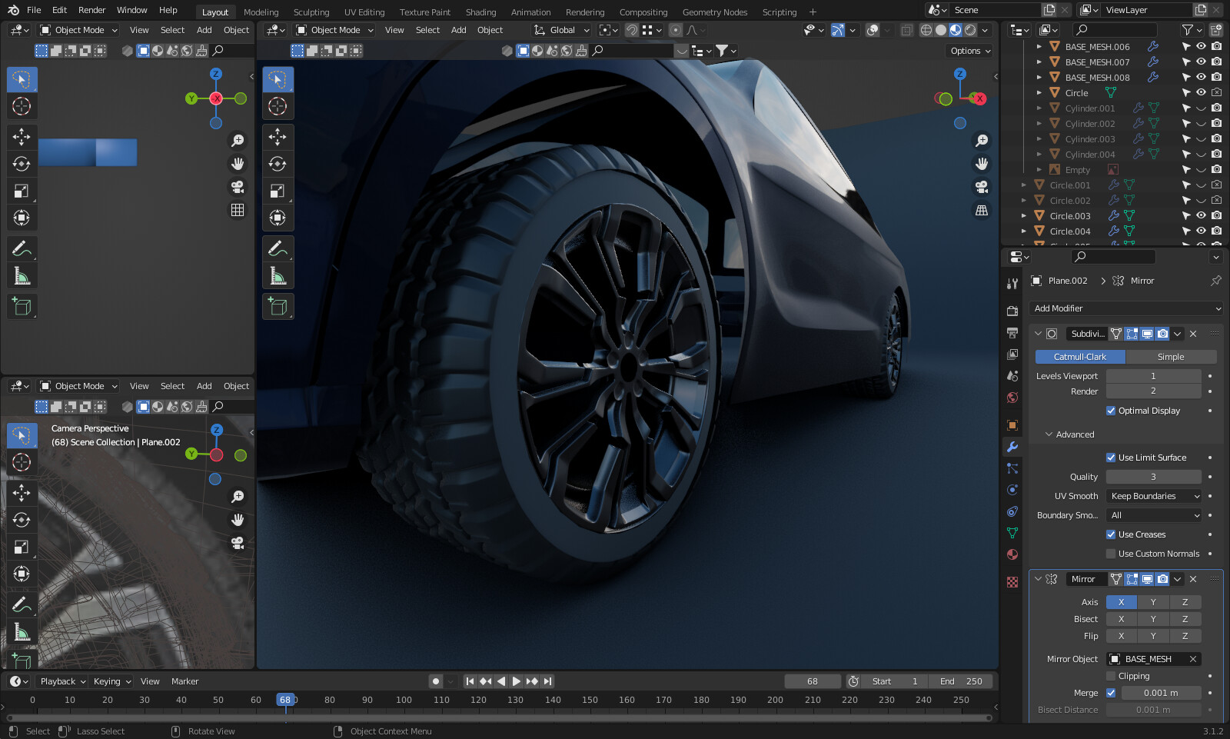Toggle camera view in main viewport
1230x739 pixels.
click(982, 187)
